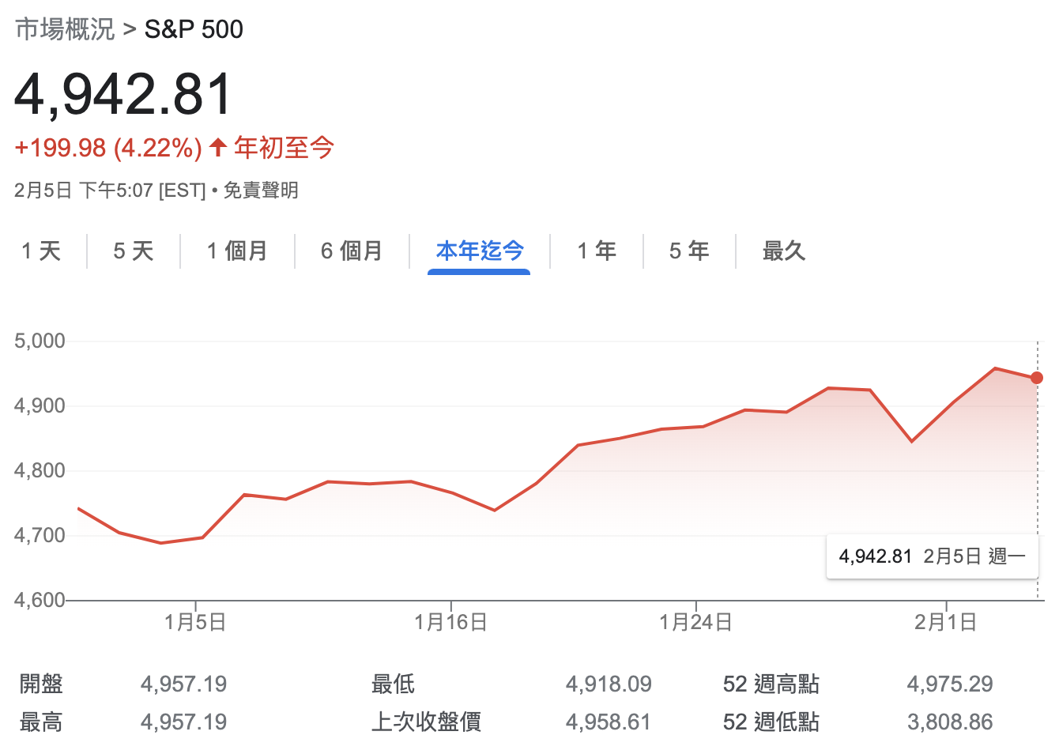Click the 4,900 y-axis label

coord(40,405)
